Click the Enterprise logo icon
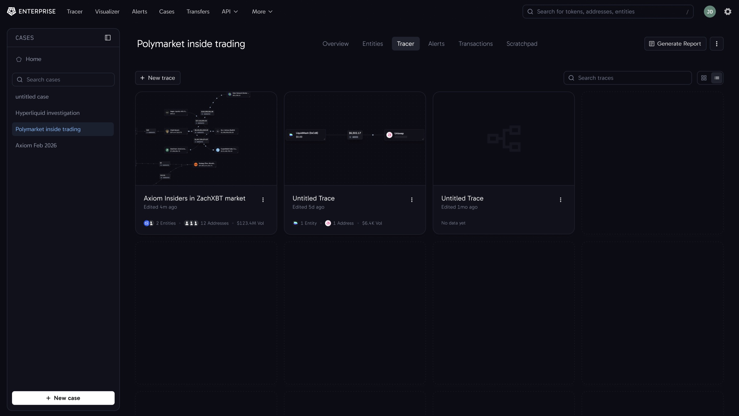This screenshot has height=416, width=739. tap(11, 11)
